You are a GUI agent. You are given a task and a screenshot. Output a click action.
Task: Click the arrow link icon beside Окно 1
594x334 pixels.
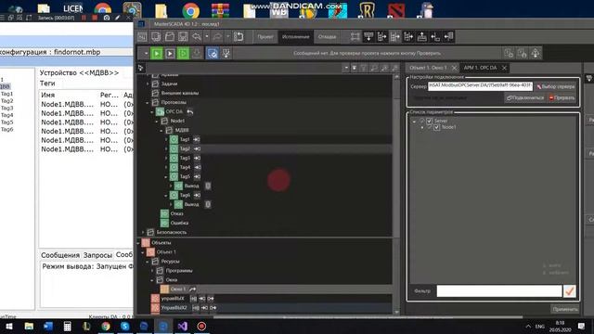(x=192, y=289)
